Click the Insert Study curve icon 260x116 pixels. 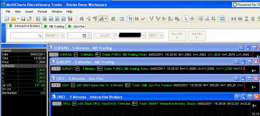pyautogui.click(x=88, y=19)
